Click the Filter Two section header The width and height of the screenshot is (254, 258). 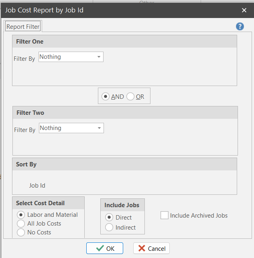(30, 113)
